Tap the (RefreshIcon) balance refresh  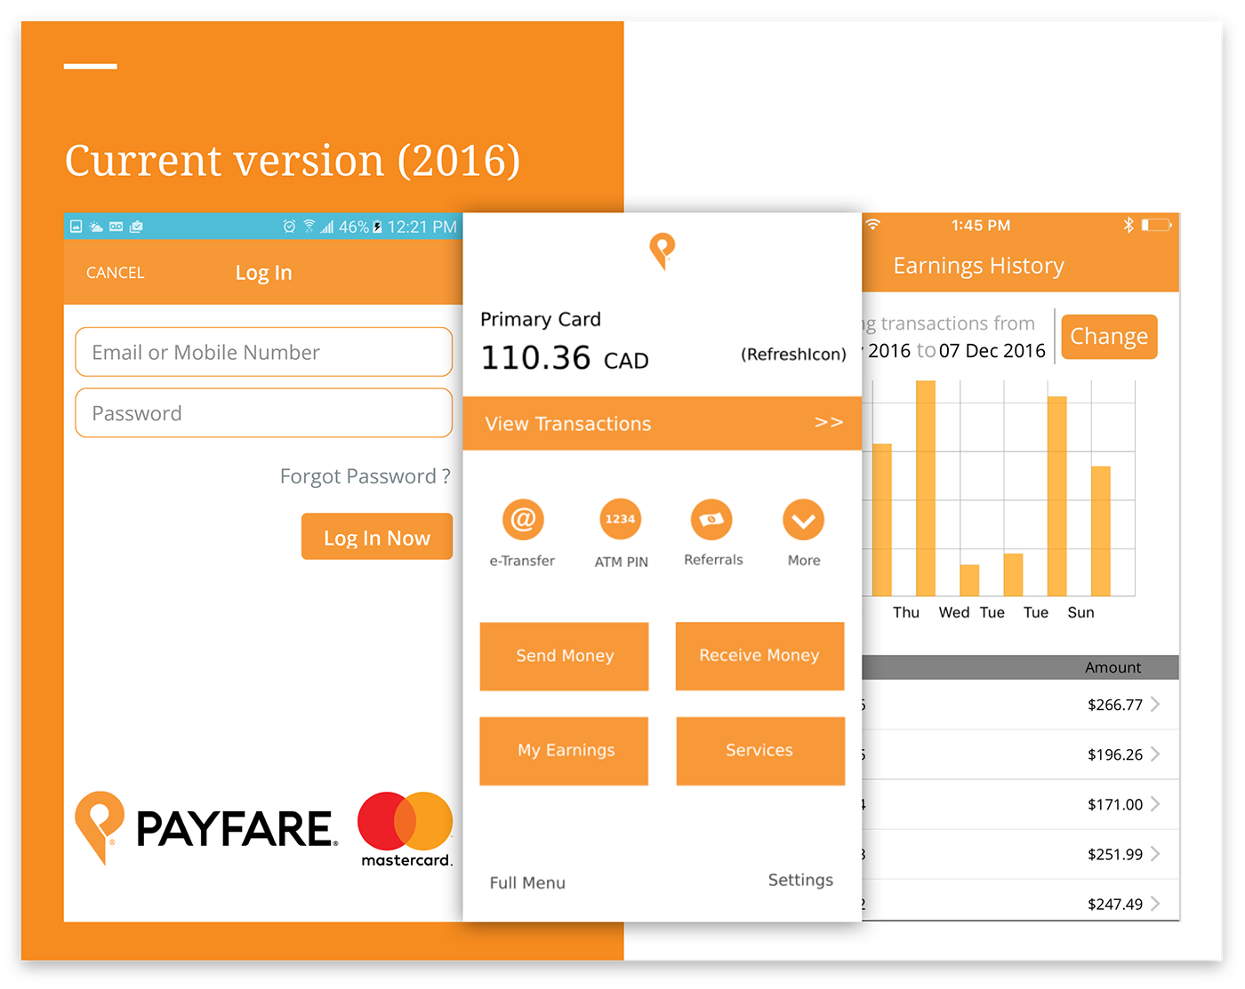793,355
